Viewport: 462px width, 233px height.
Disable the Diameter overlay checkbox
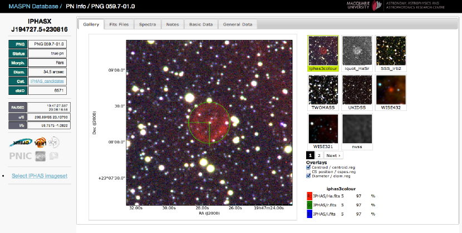309,177
